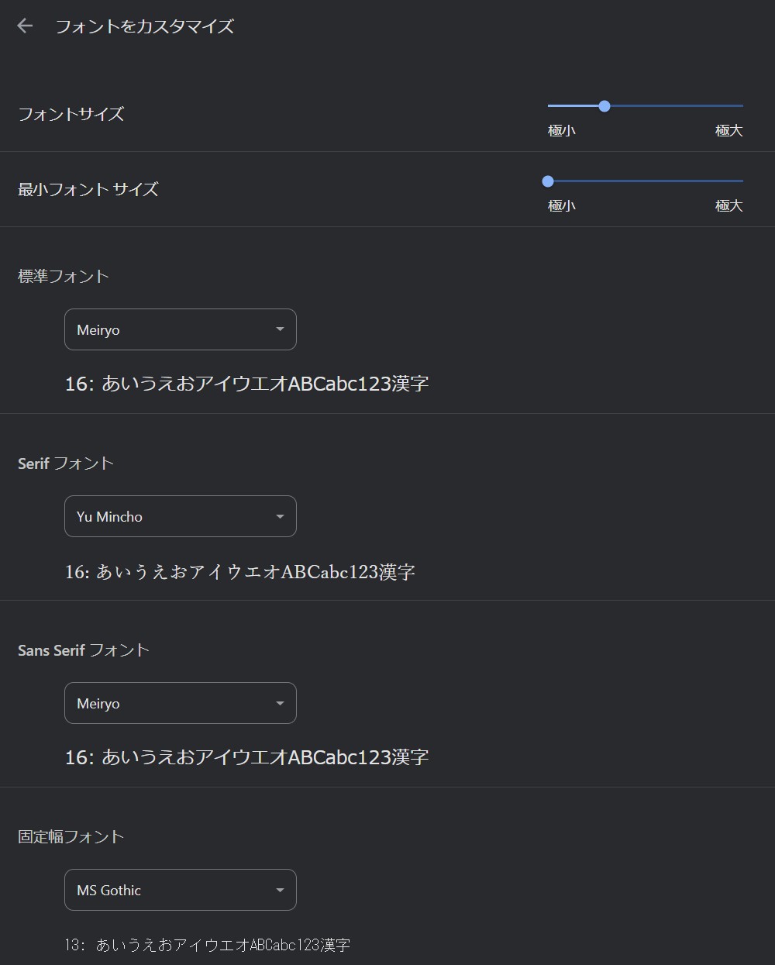The height and width of the screenshot is (965, 775).
Task: Click the 標準フォント preview sample text
Action: click(247, 384)
